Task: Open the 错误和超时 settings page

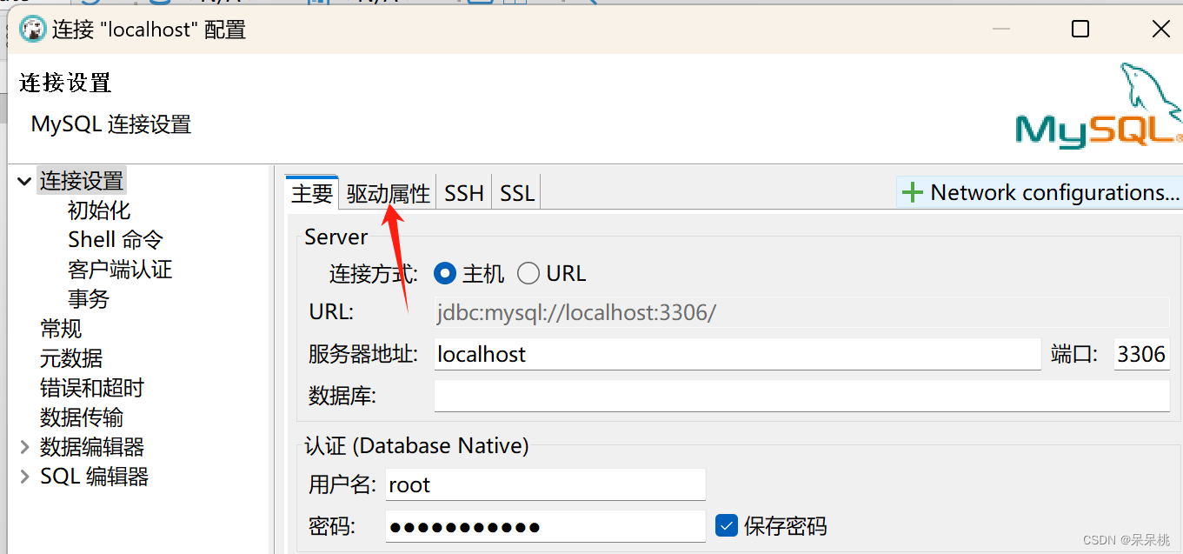Action: [x=92, y=388]
